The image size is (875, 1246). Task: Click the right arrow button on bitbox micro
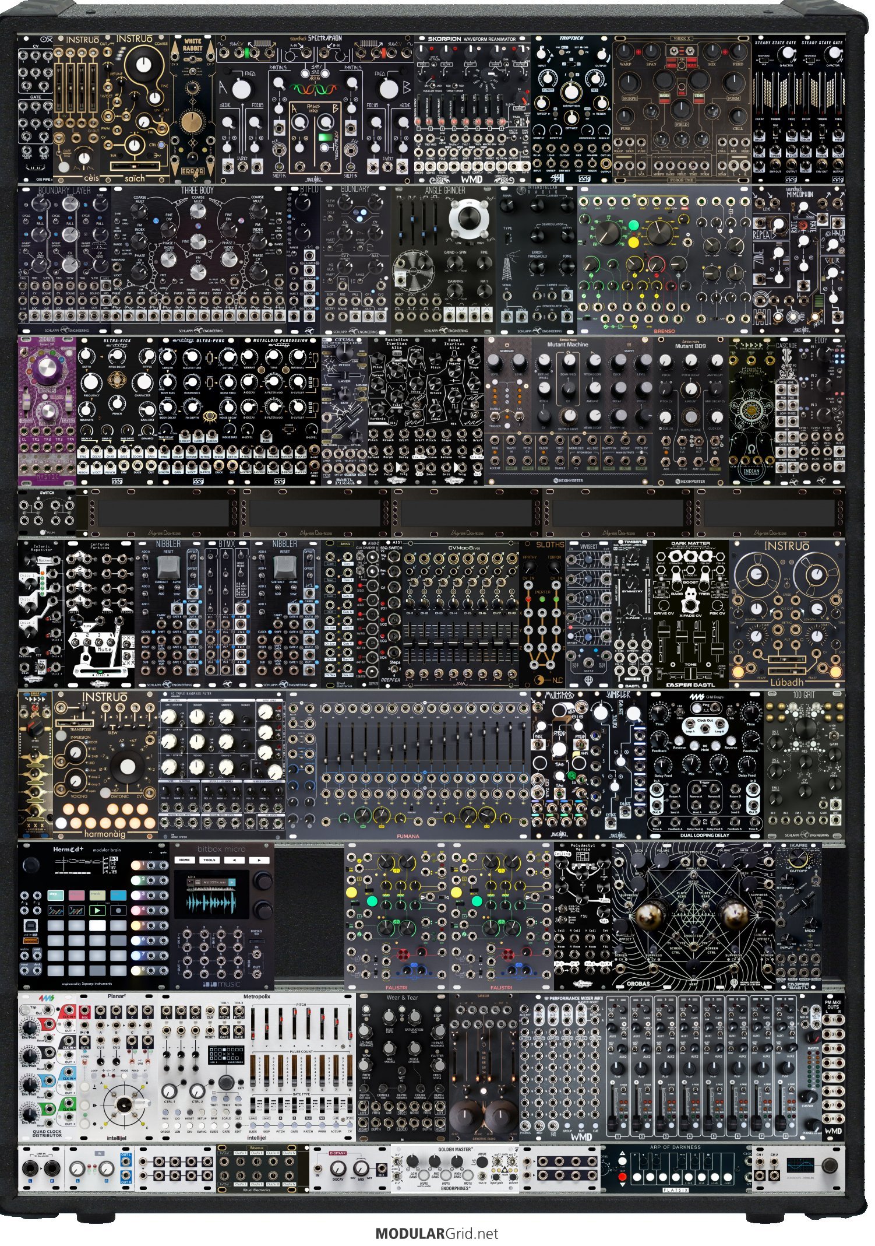(x=259, y=860)
